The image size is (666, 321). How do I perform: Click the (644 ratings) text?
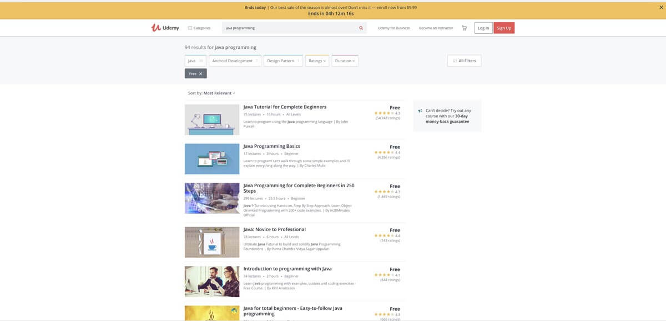click(x=390, y=280)
